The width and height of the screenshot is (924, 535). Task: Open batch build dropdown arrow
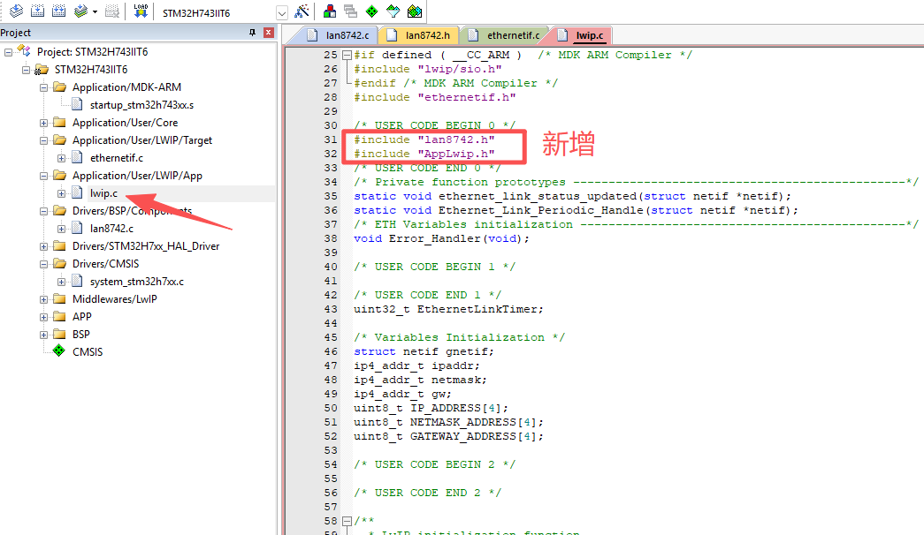(x=95, y=12)
